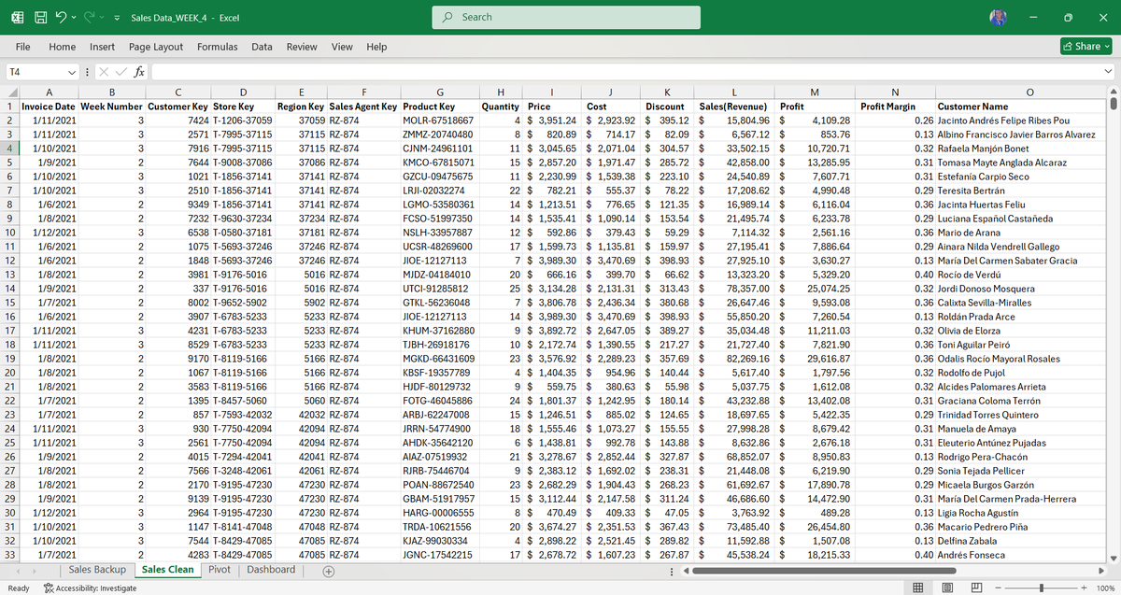The height and width of the screenshot is (595, 1121).
Task: Click the Insert Function fx icon
Action: pos(139,71)
